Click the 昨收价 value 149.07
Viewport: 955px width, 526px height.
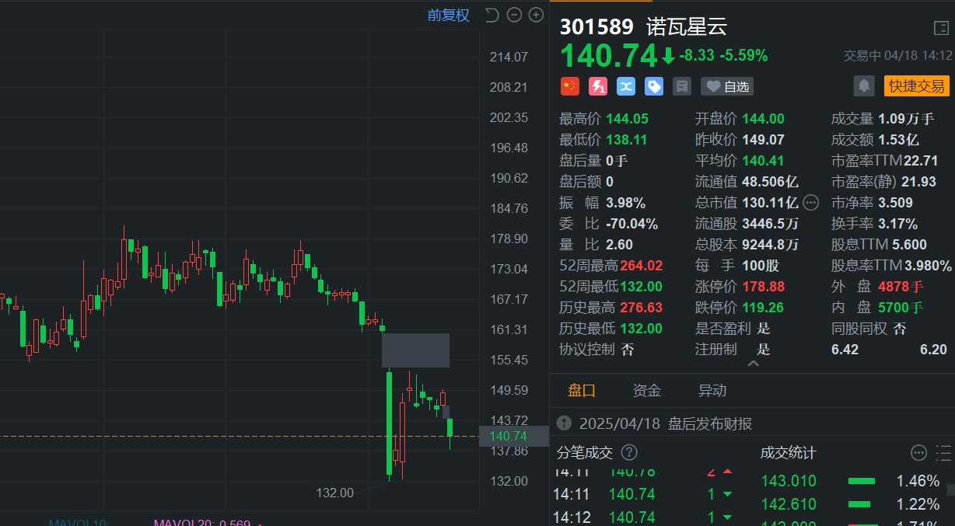pyautogui.click(x=763, y=139)
